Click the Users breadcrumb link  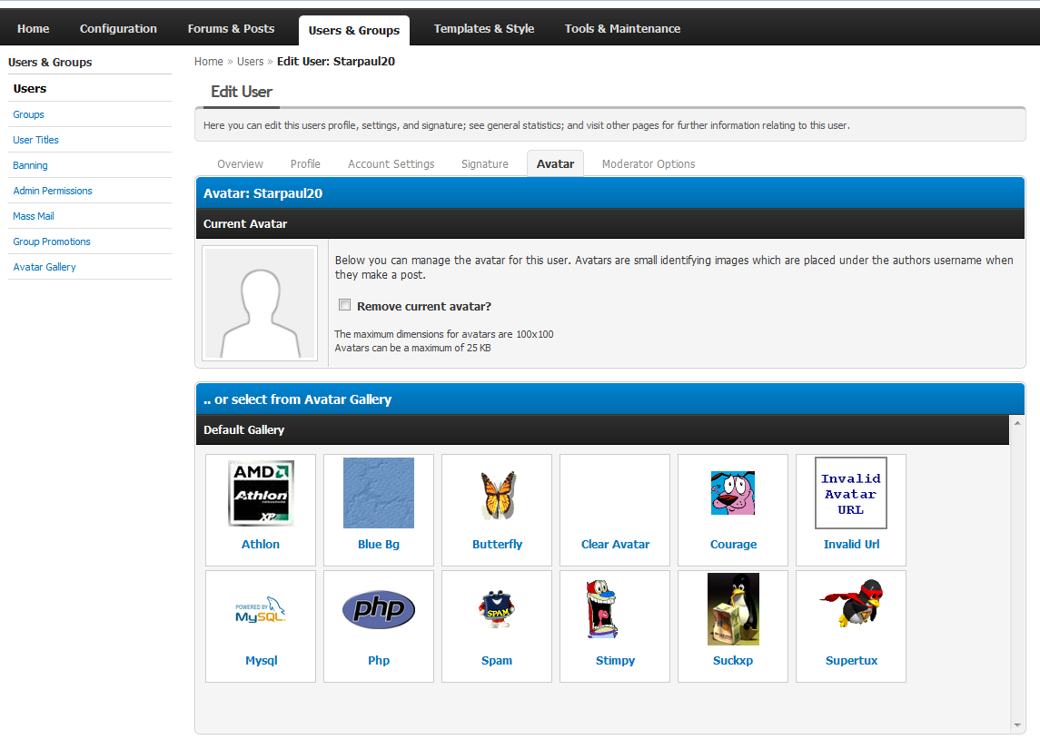[x=250, y=61]
